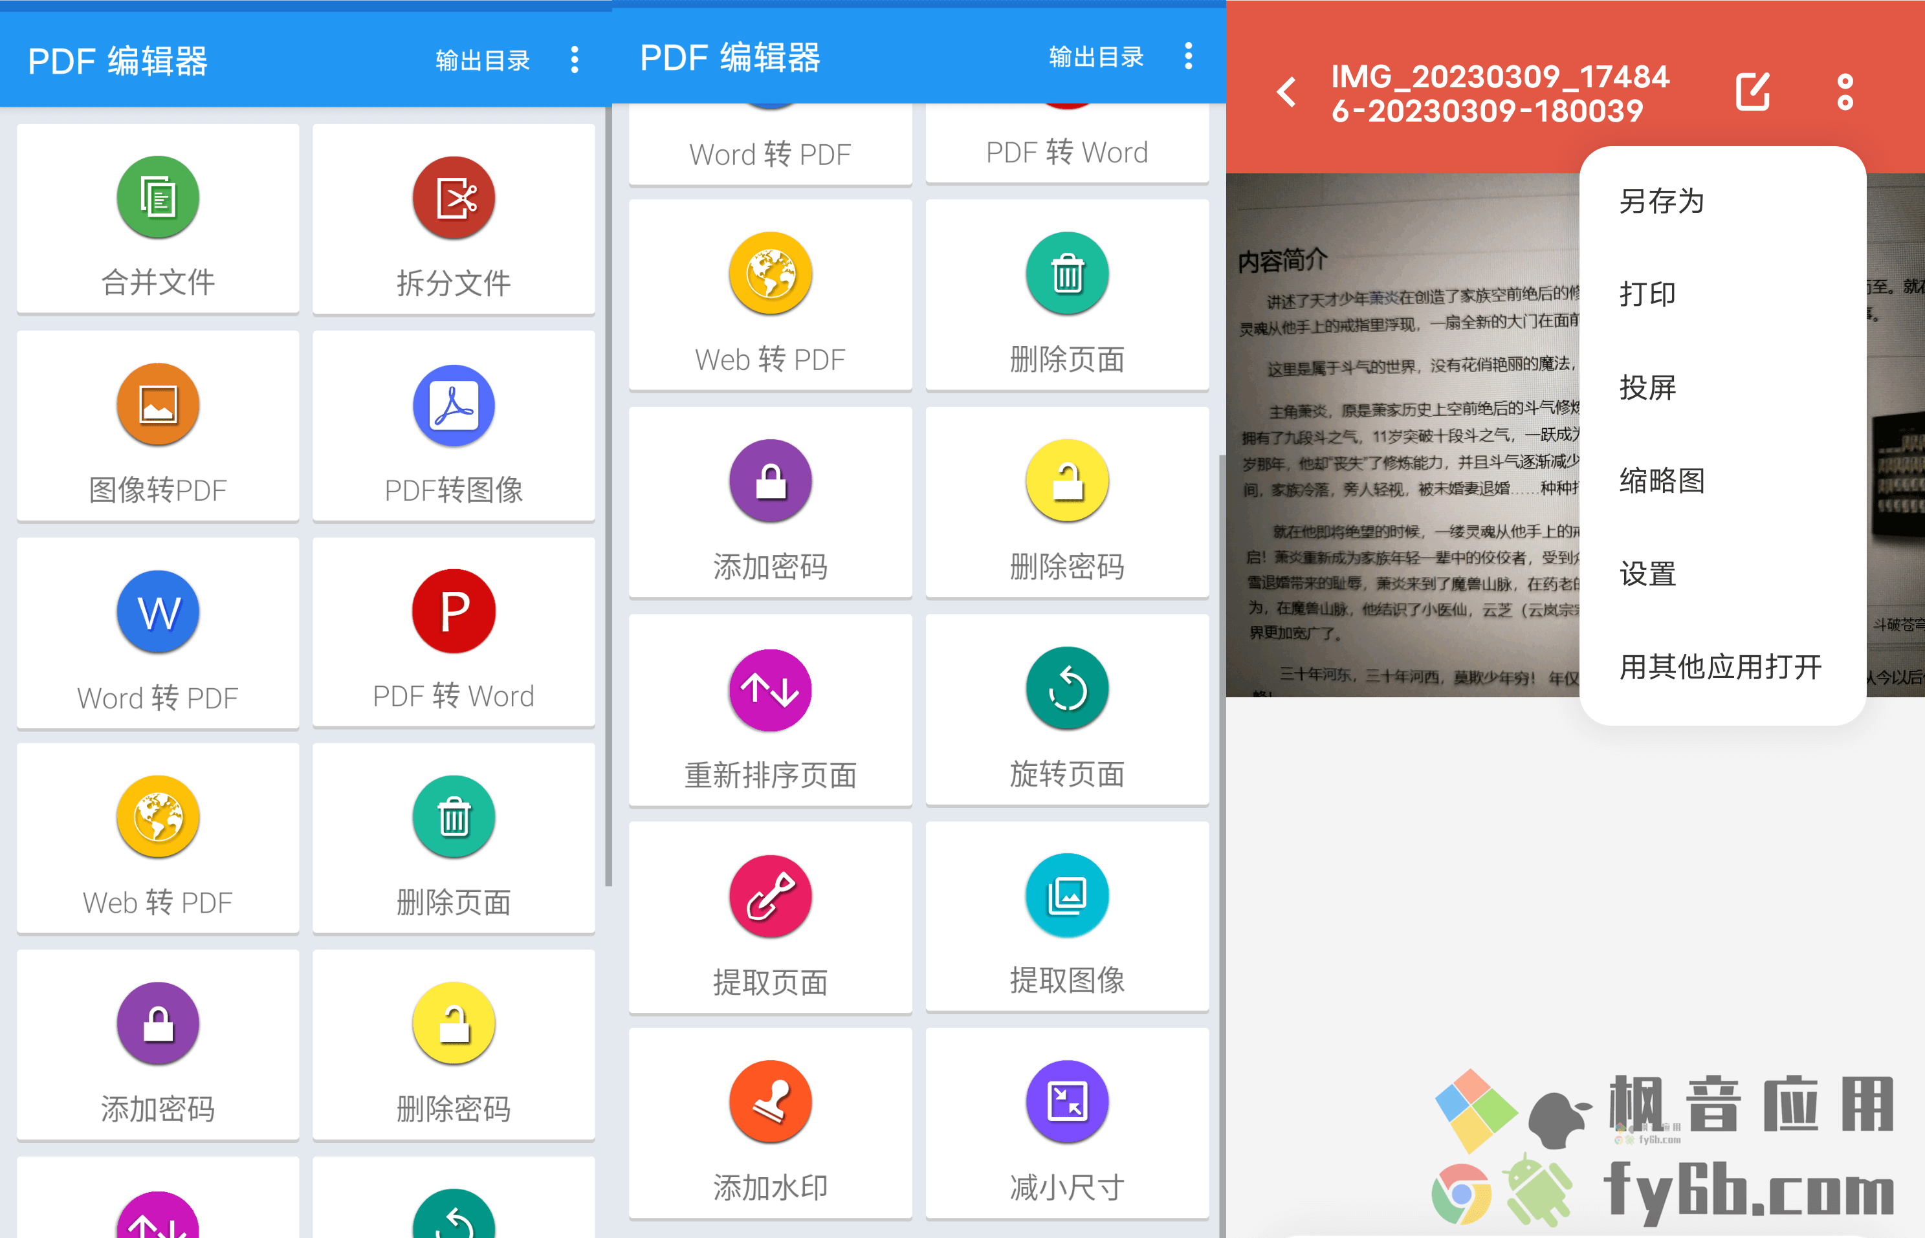Tap the PDF 编辑器 title above 合并文件
The width and height of the screenshot is (1925, 1238).
click(x=118, y=61)
